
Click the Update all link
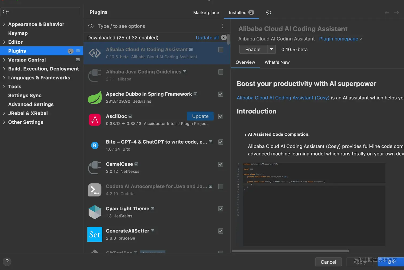click(207, 38)
